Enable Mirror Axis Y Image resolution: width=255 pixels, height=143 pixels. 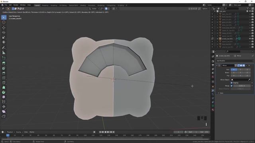(241, 70)
